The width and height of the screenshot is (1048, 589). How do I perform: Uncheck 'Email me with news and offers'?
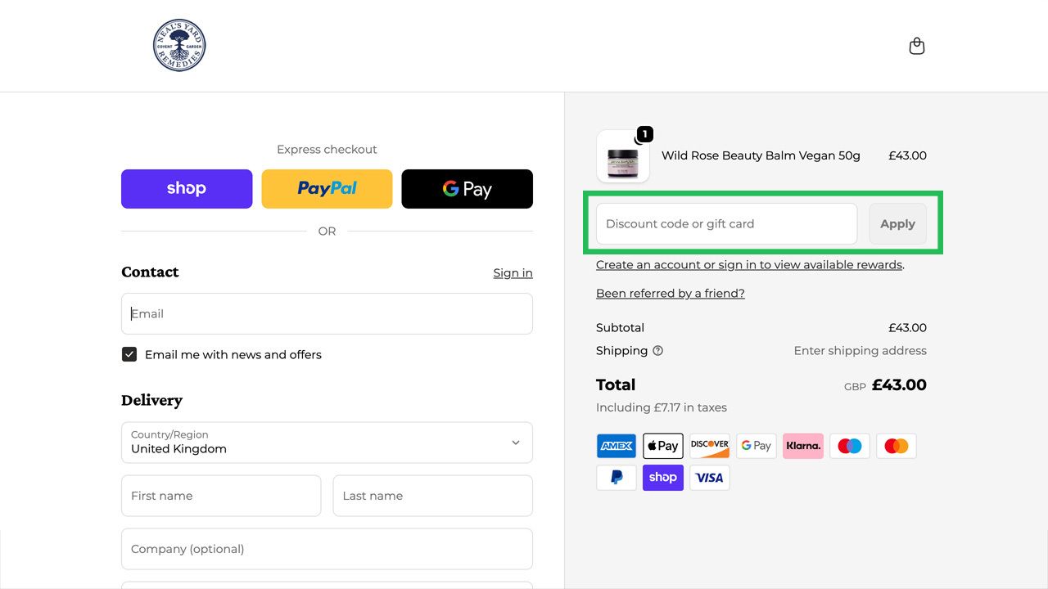[129, 353]
